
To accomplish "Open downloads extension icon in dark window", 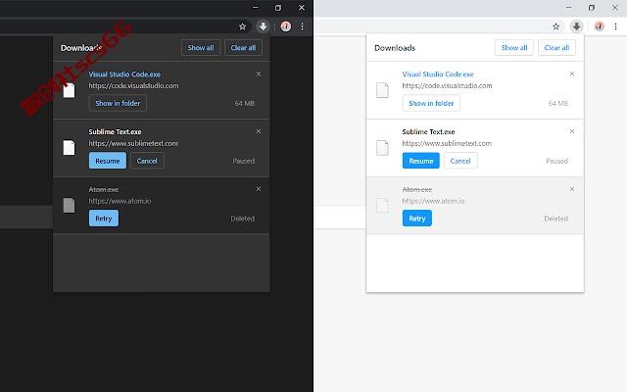I will (x=264, y=26).
